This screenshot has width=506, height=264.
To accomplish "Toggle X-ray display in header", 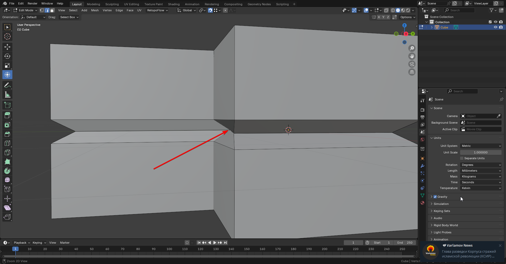I will pyautogui.click(x=386, y=10).
